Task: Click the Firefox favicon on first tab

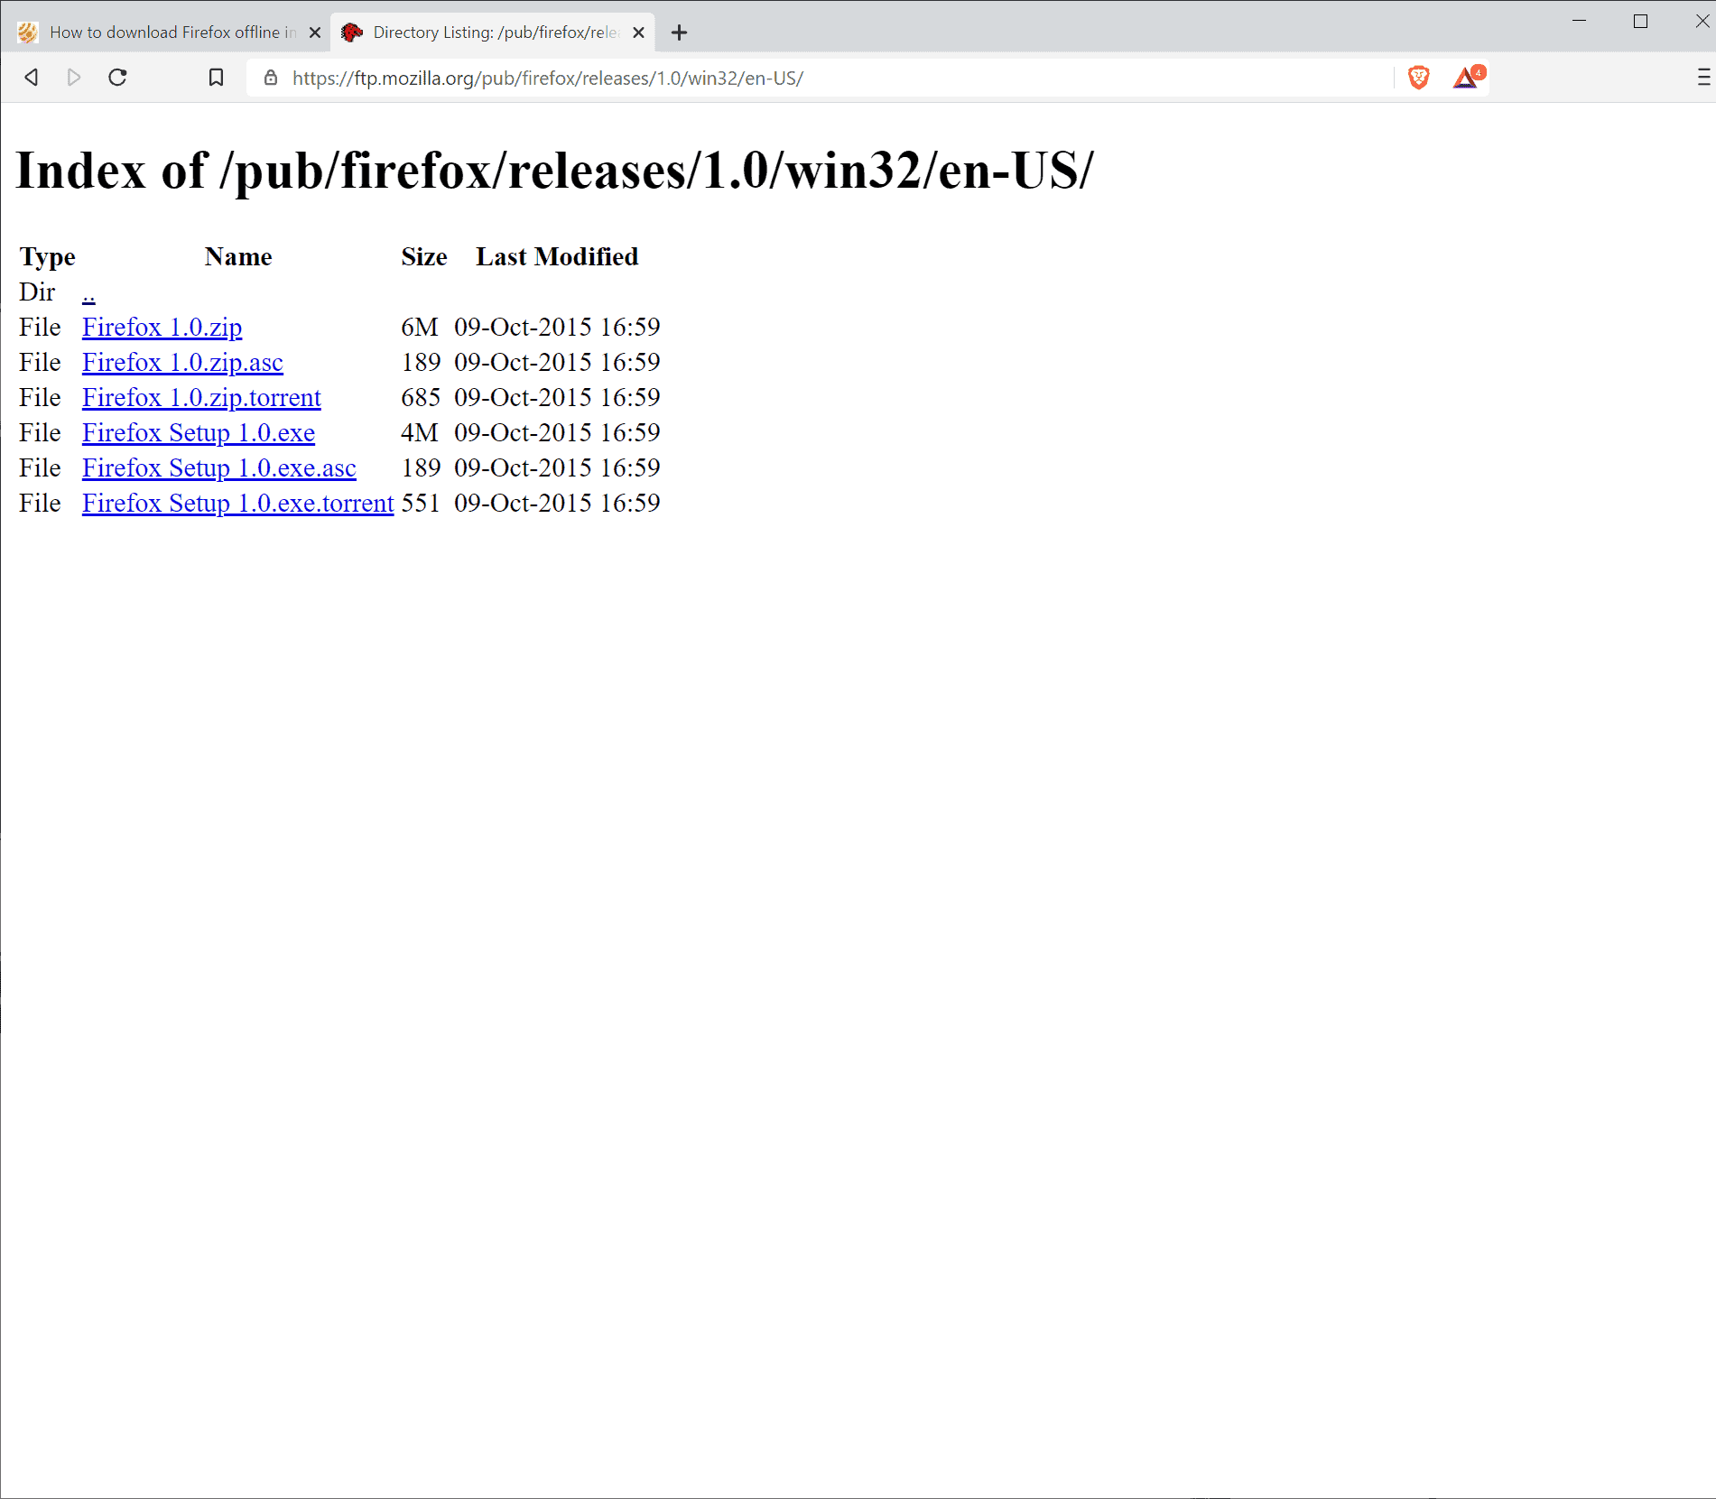Action: pyautogui.click(x=27, y=32)
